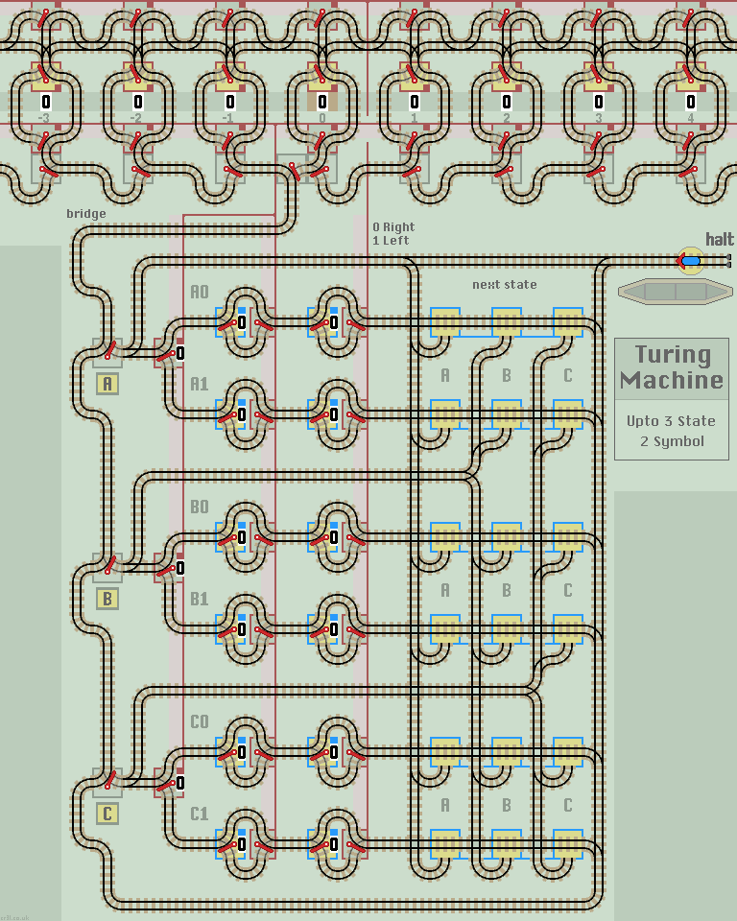Toggle tape cell 4 value
The width and height of the screenshot is (737, 921).
(691, 103)
